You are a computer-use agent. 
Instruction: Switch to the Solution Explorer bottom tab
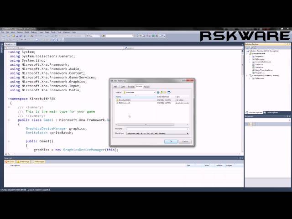(x=254, y=113)
